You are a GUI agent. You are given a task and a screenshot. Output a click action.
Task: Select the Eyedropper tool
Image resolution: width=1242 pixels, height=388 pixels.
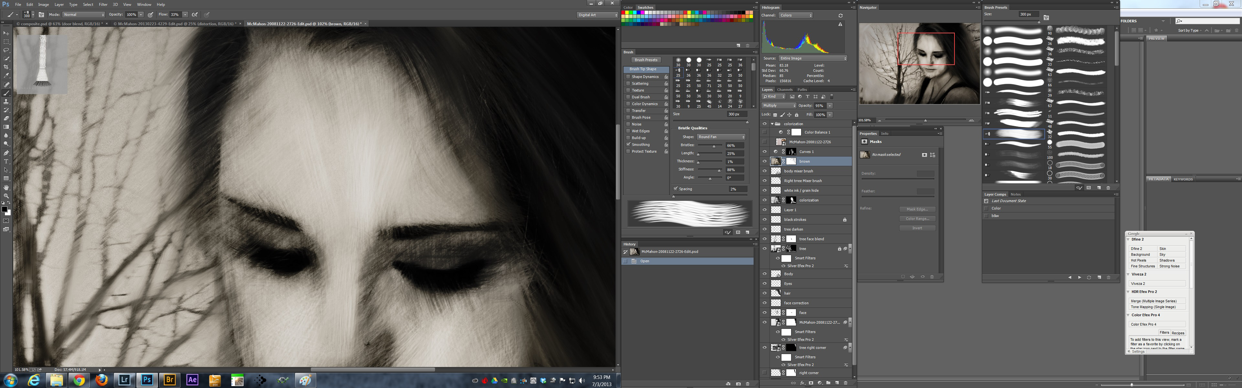[x=6, y=76]
